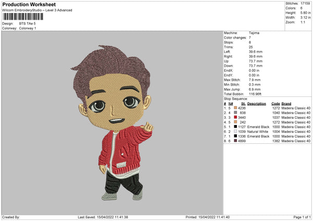This screenshot has width=313, height=221.
Task: Click the Height value '5.80 in'
Action: (x=305, y=13)
